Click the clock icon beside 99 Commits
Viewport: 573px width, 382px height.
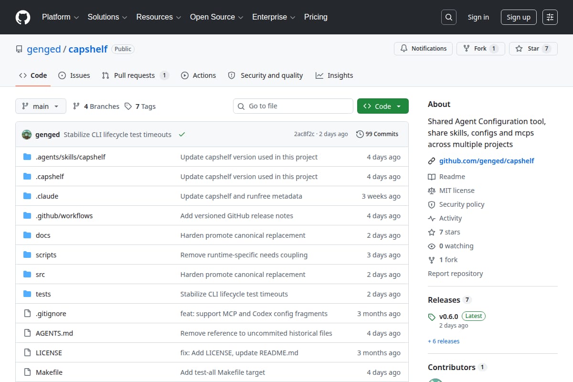tap(360, 134)
